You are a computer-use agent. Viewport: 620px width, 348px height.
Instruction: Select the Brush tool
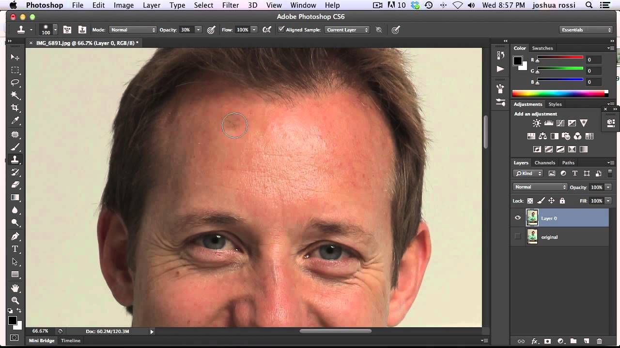(15, 147)
